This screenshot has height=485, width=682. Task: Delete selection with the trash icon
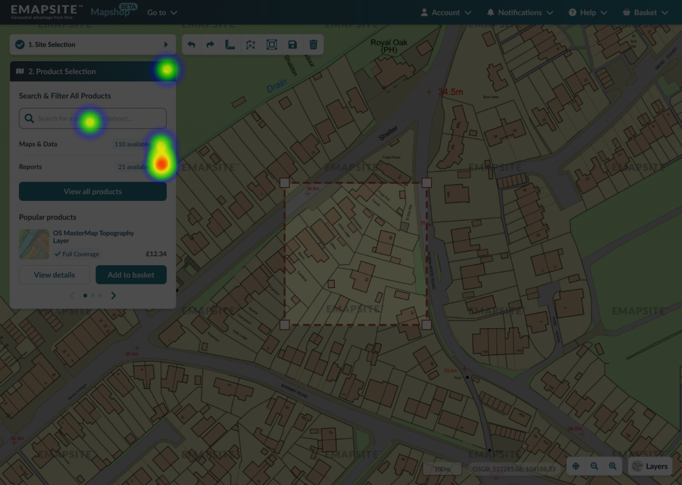click(x=313, y=45)
